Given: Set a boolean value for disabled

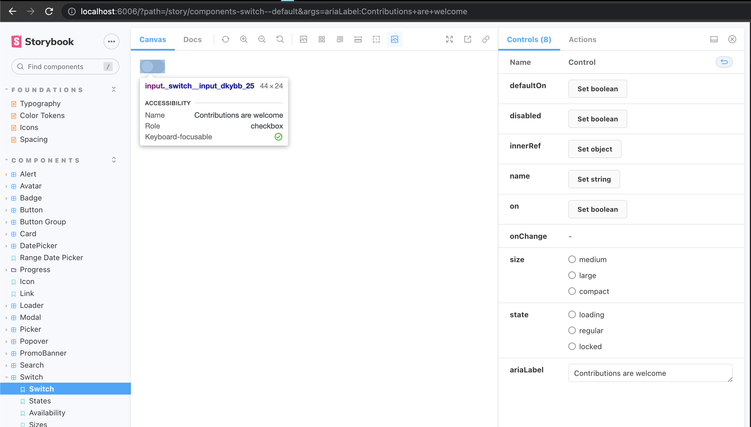Looking at the screenshot, I should 597,119.
